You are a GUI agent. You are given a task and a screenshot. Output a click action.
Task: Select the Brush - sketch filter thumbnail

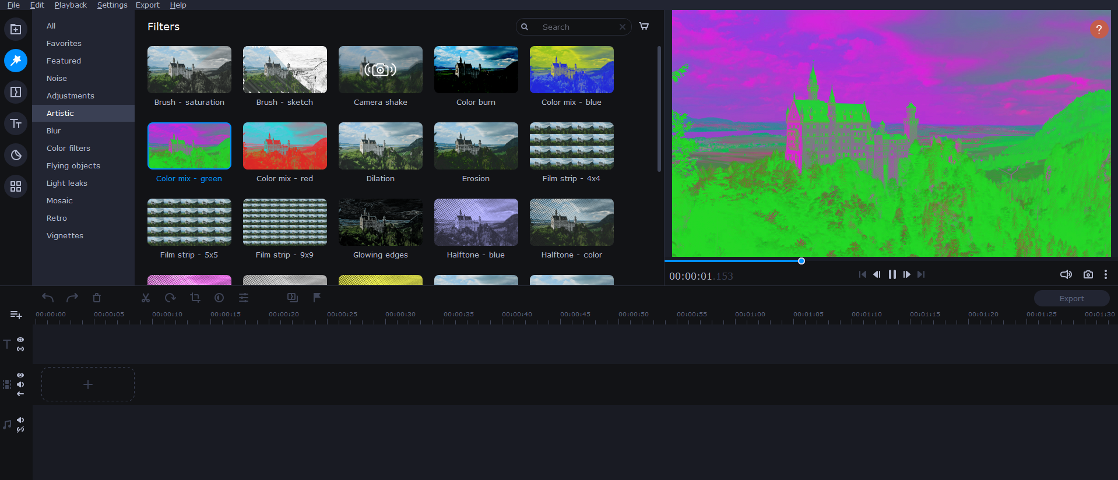coord(285,69)
